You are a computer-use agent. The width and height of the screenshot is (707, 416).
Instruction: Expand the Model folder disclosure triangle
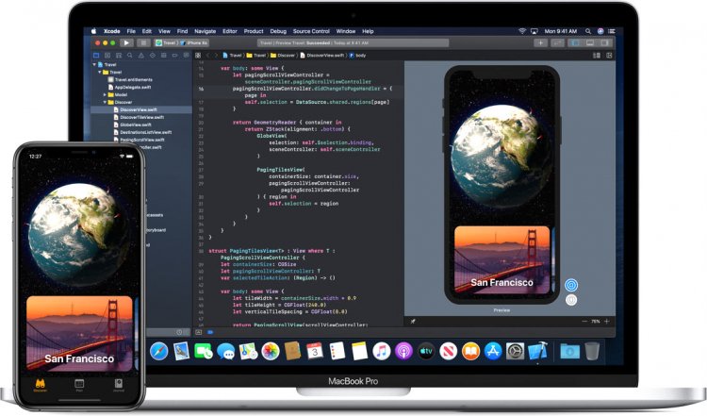(x=105, y=94)
